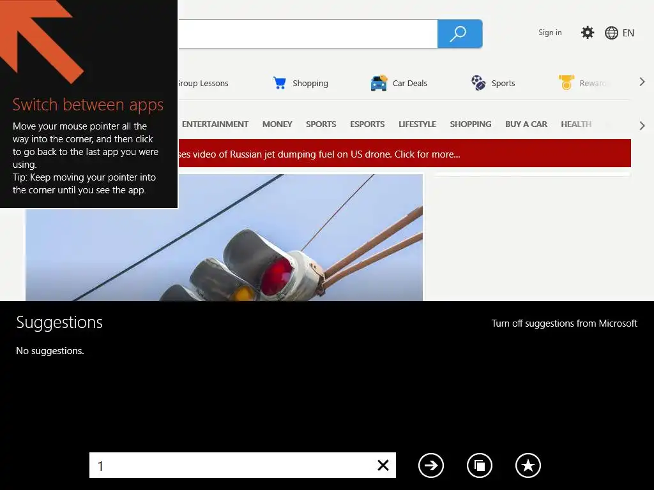Screen dimensions: 654x490
Task: Click Turn off suggestions from Microsoft
Action: point(565,323)
